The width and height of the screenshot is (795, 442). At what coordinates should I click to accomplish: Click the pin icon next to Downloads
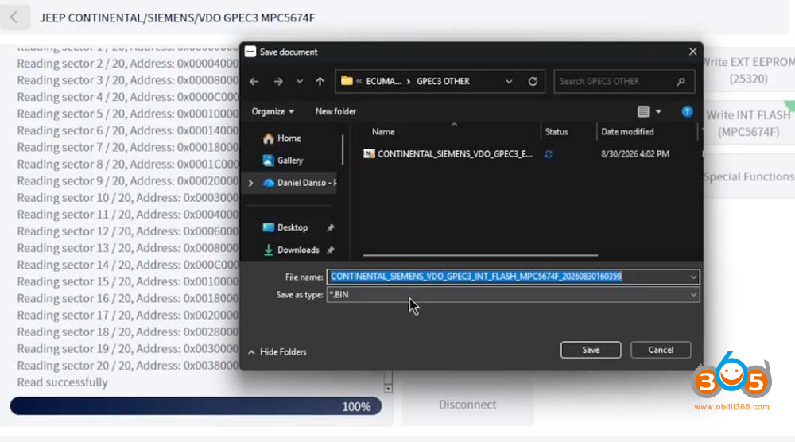331,250
